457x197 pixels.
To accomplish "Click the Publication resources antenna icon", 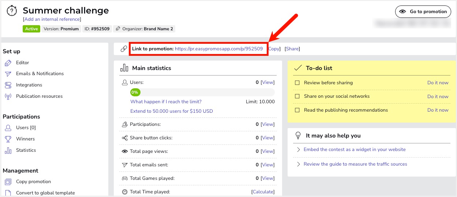I will [x=8, y=96].
